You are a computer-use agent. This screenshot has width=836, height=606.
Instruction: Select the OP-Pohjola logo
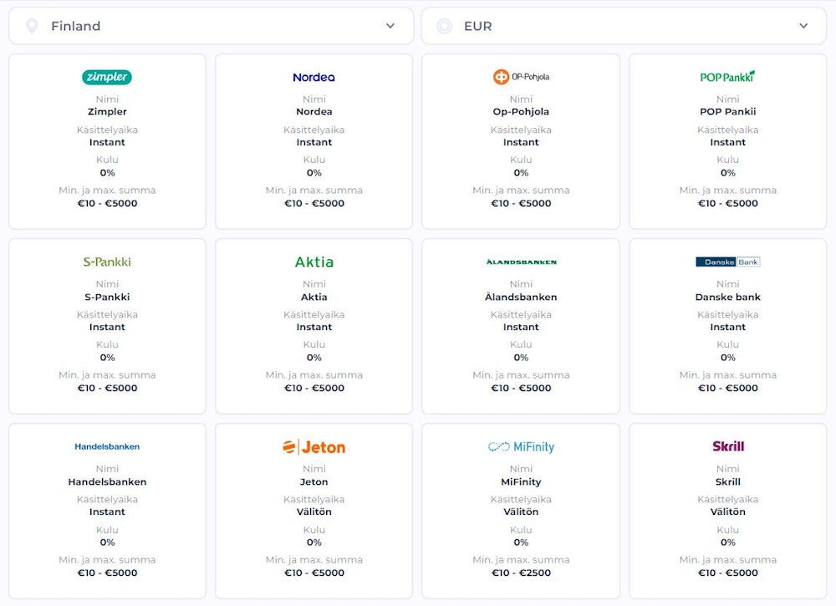coord(521,77)
